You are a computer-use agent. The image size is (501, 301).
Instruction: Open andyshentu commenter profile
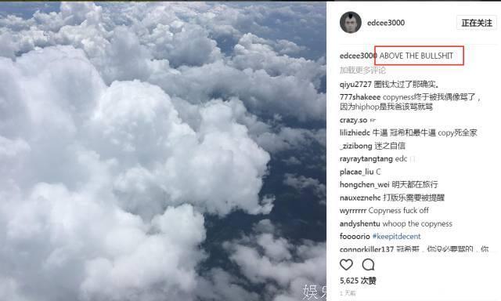360,223
